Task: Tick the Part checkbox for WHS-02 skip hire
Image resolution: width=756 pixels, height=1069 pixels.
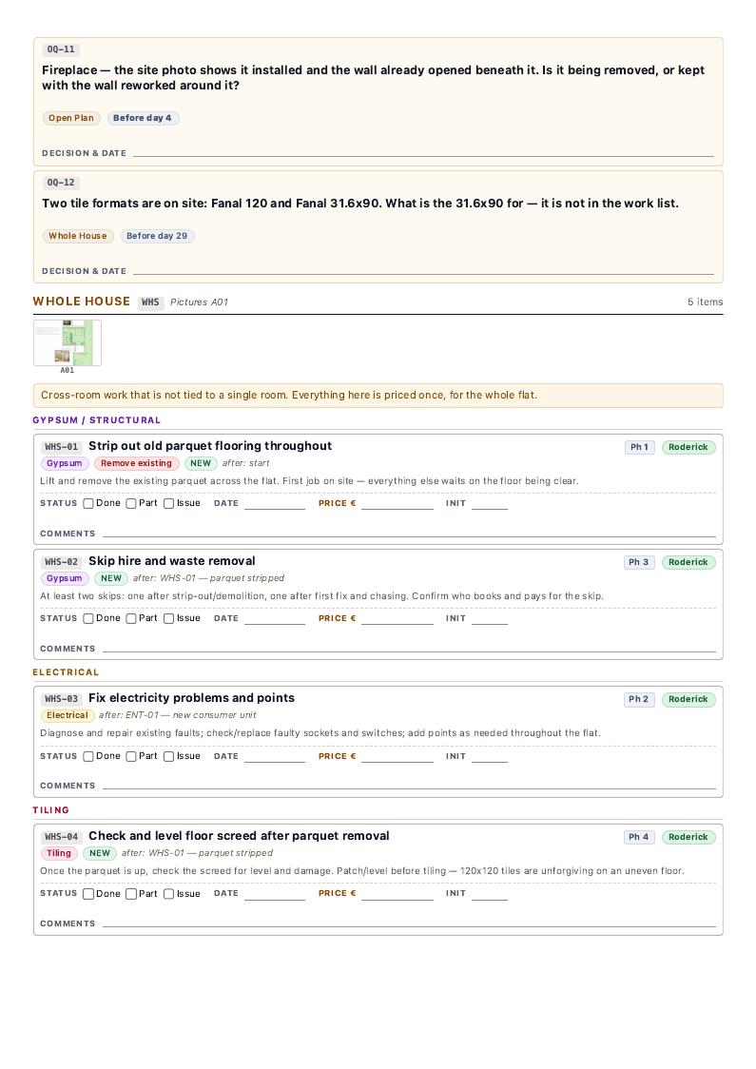Action: 131,619
